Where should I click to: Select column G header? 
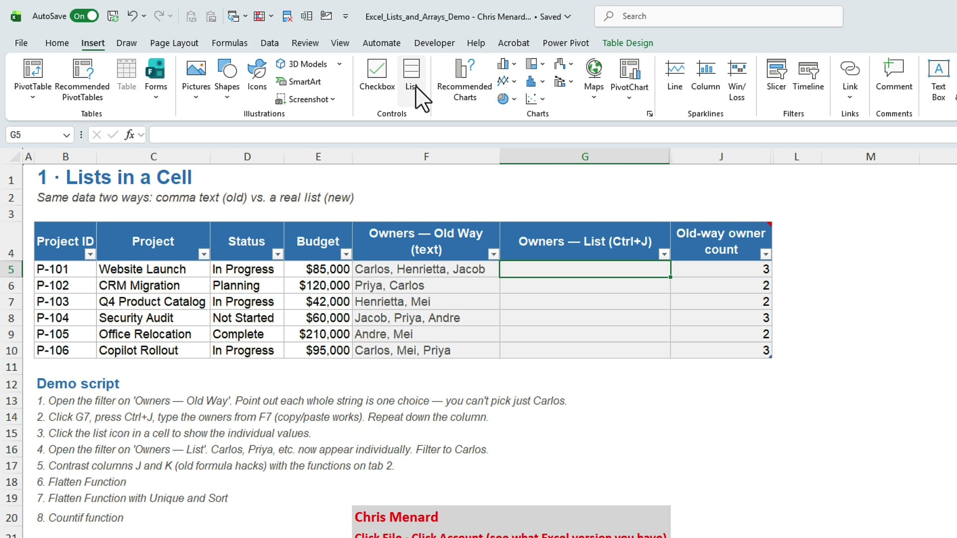[x=585, y=156]
